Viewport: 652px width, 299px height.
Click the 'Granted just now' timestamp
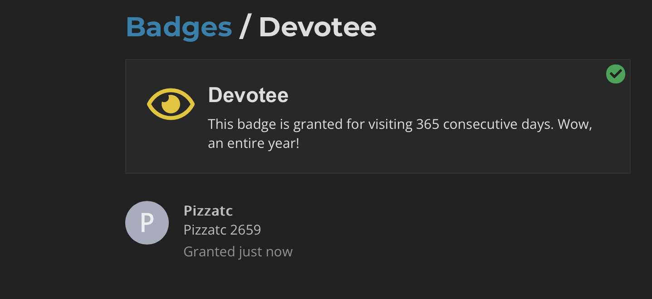pyautogui.click(x=238, y=251)
